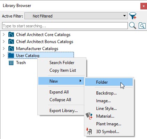Select Folder in the New submenu
Image resolution: width=147 pixels, height=139 pixels.
(109, 82)
